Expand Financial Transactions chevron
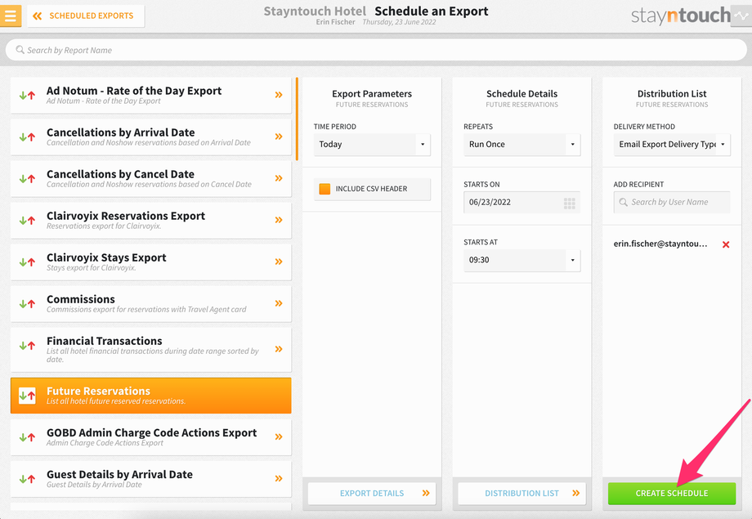The height and width of the screenshot is (519, 752). pyautogui.click(x=279, y=349)
